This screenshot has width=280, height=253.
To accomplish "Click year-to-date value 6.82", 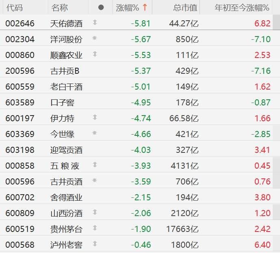I will coord(262,24).
